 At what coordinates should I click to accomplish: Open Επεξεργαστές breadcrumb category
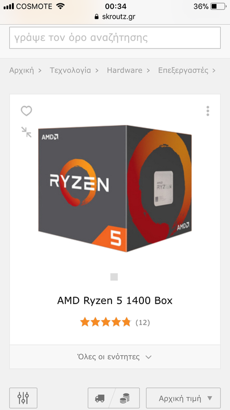183,71
